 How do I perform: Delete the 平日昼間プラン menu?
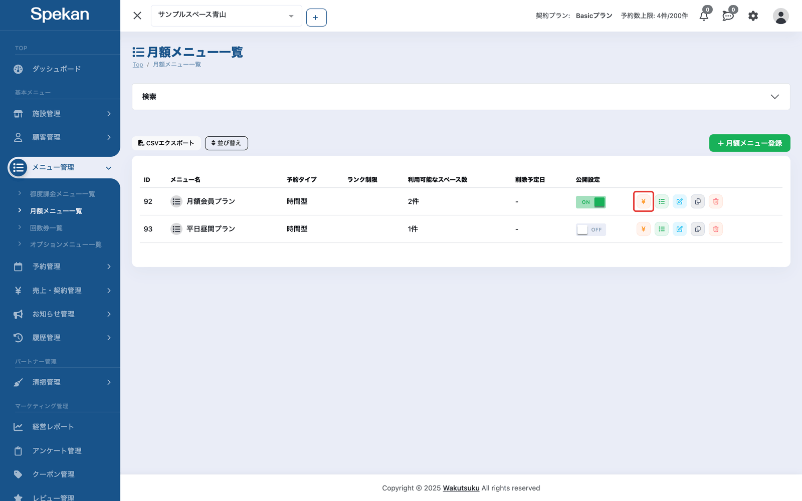coord(716,229)
